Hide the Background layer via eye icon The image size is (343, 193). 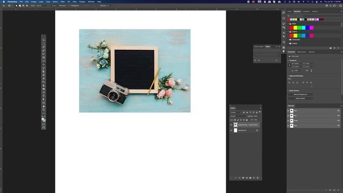[x=231, y=130]
